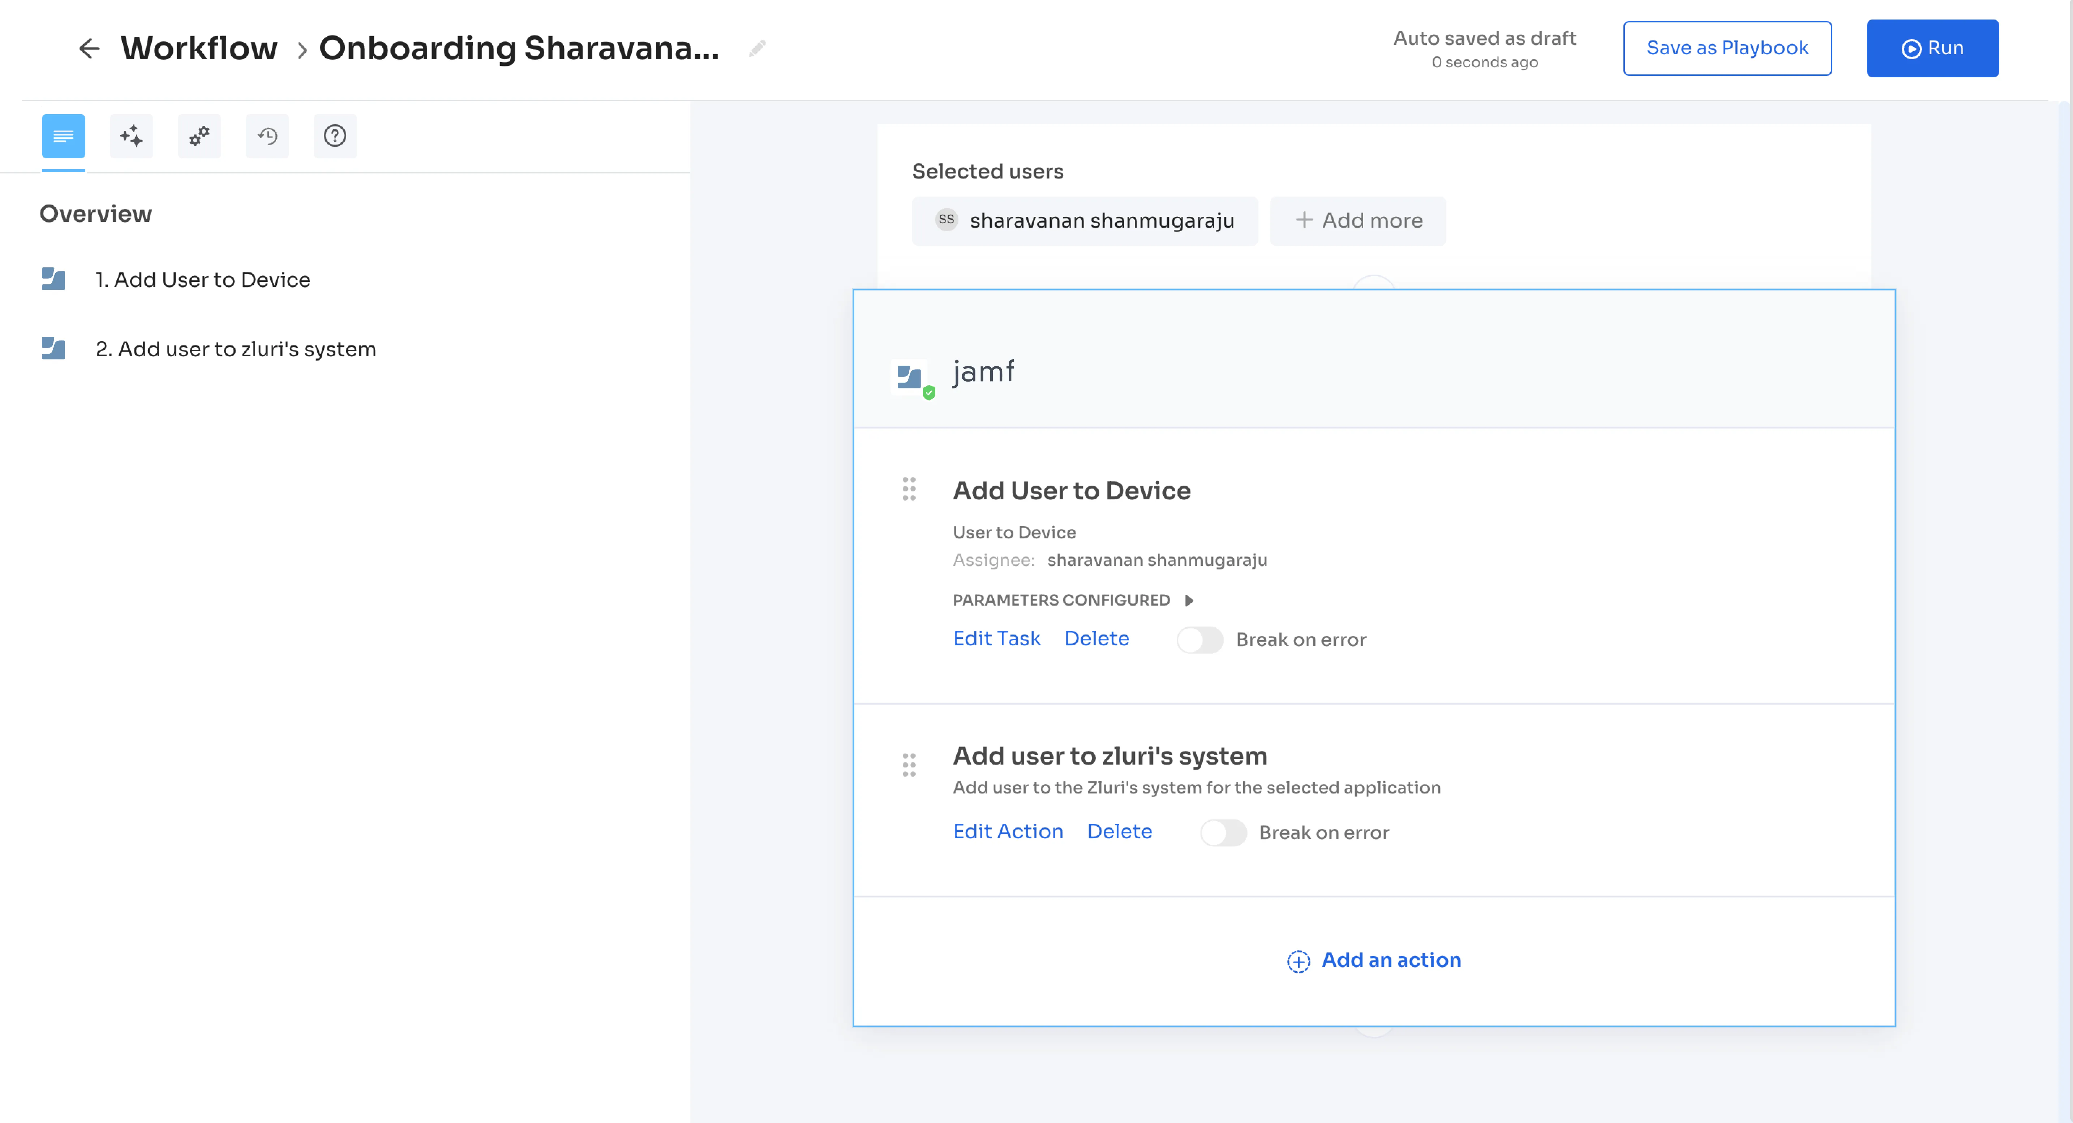
Task: Click Edit Action link
Action: pos(1008,832)
